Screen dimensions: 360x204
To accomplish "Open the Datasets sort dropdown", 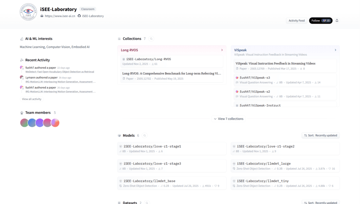I will coord(320,203).
